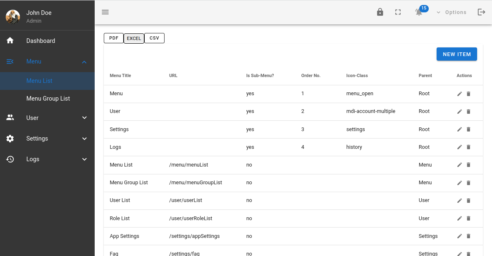
Task: Switch to the PDF export tab
Action: [113, 38]
